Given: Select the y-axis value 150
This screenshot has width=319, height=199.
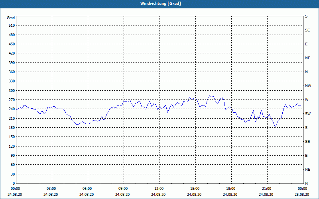Looking at the screenshot, I should tap(12, 137).
